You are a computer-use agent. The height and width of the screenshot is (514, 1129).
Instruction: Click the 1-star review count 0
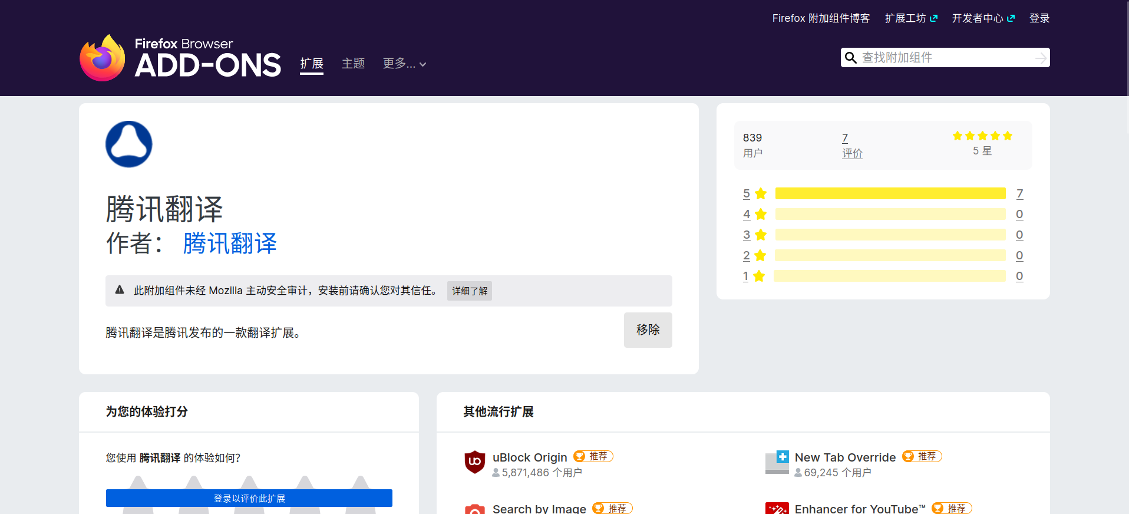point(1019,276)
